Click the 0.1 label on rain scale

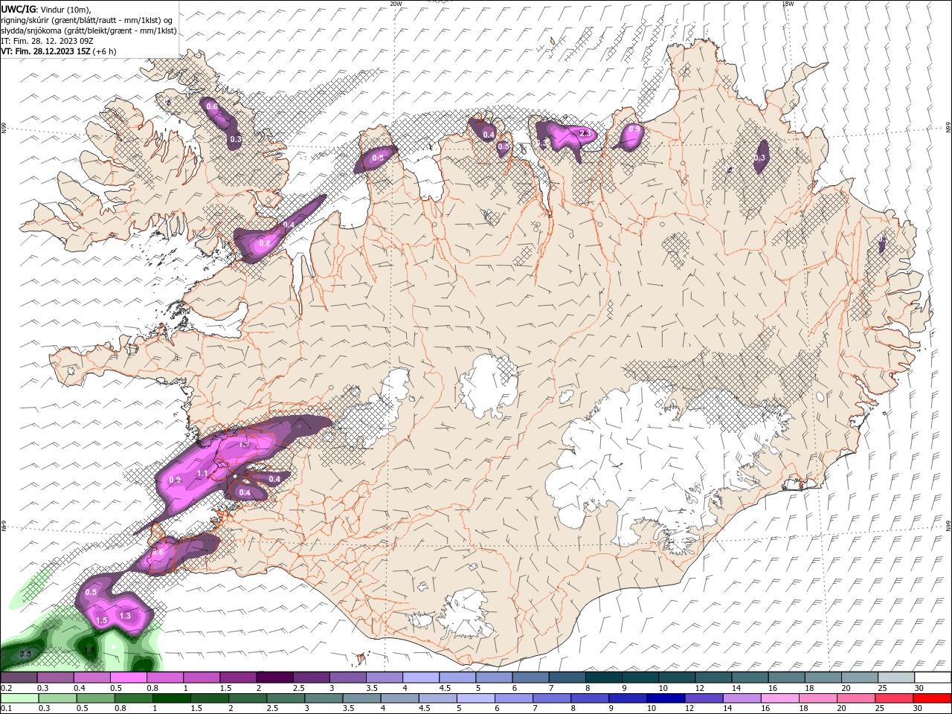coord(5,709)
